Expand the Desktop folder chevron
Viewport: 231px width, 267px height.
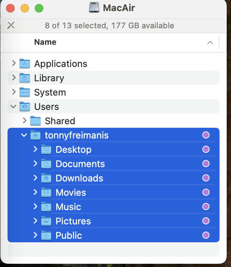(35, 149)
